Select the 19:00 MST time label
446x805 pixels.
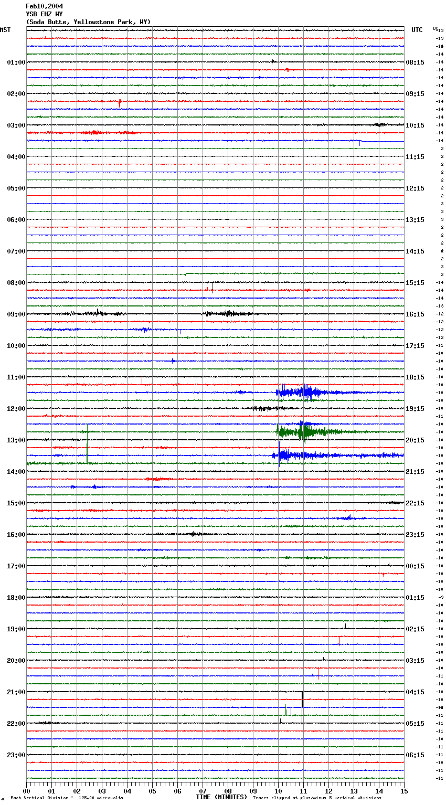pos(16,629)
